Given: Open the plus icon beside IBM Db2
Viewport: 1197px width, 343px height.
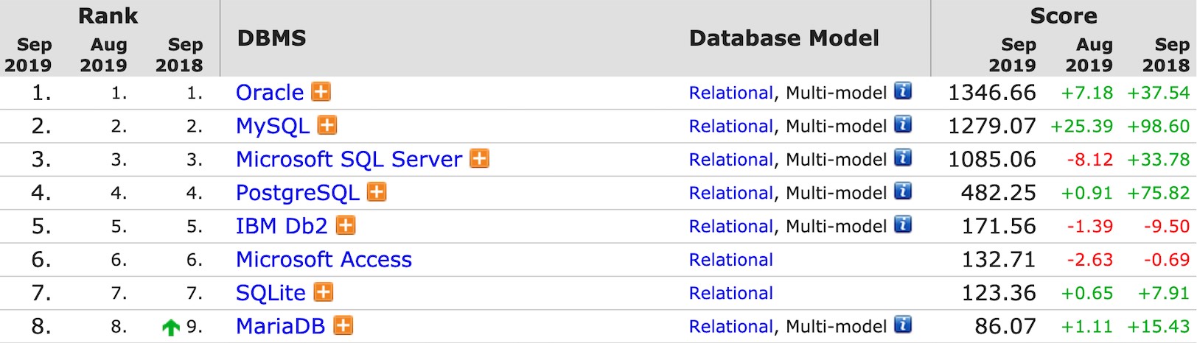Looking at the screenshot, I should 346,225.
